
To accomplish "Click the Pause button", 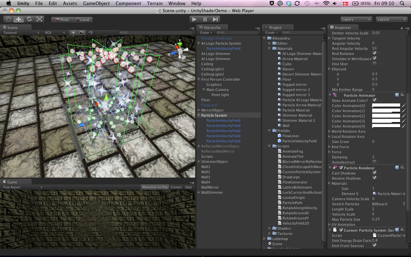I will tap(205, 19).
